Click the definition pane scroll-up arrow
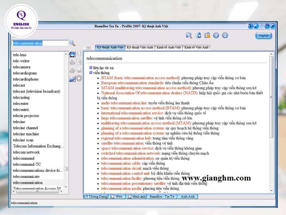The image size is (286, 215). tap(271, 54)
